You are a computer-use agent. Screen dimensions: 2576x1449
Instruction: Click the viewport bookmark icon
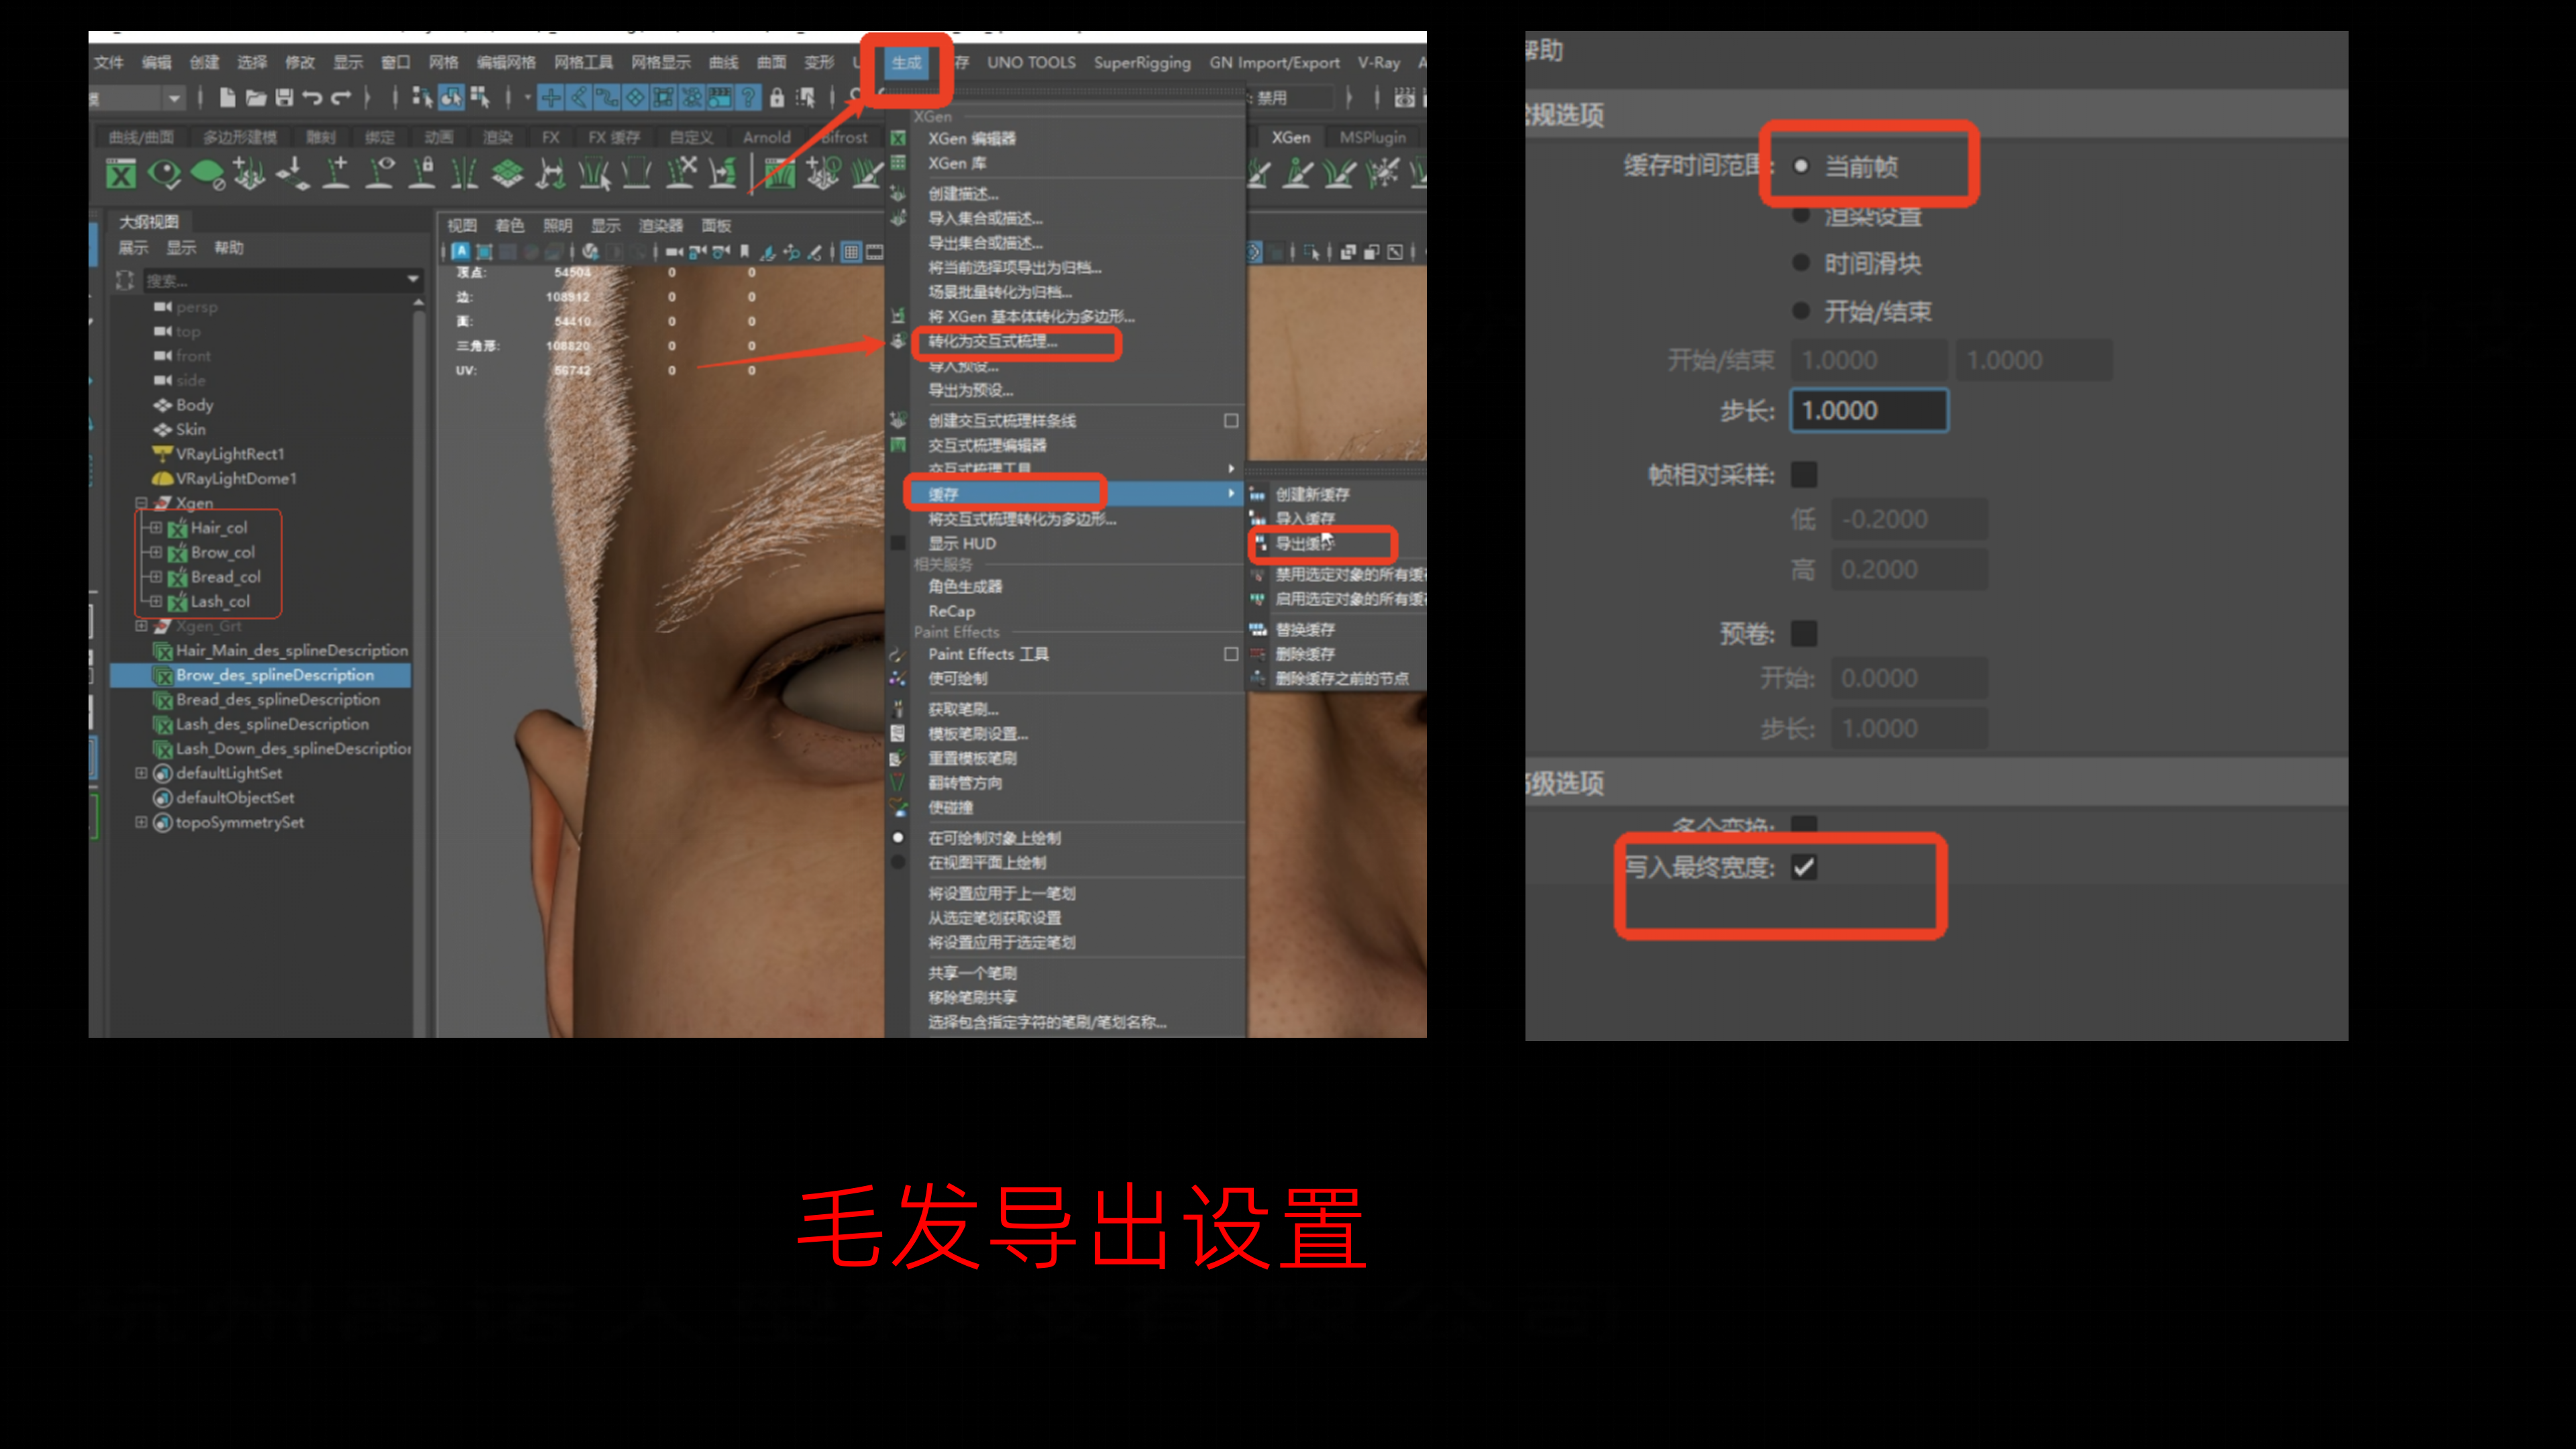744,252
